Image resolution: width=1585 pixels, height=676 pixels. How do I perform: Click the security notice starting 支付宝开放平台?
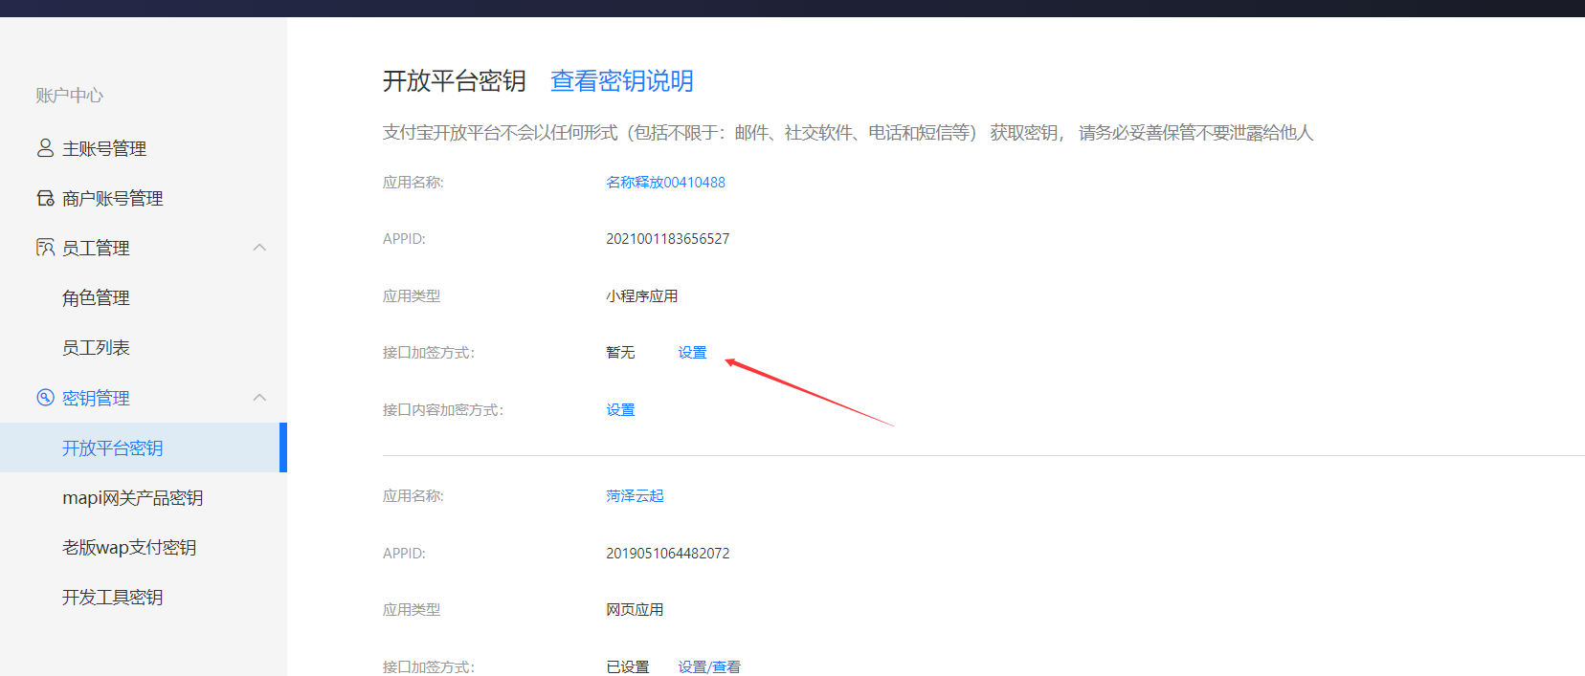(x=848, y=133)
